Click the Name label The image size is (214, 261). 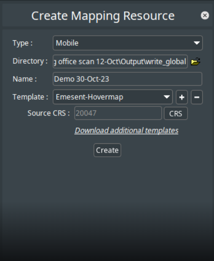click(25, 79)
